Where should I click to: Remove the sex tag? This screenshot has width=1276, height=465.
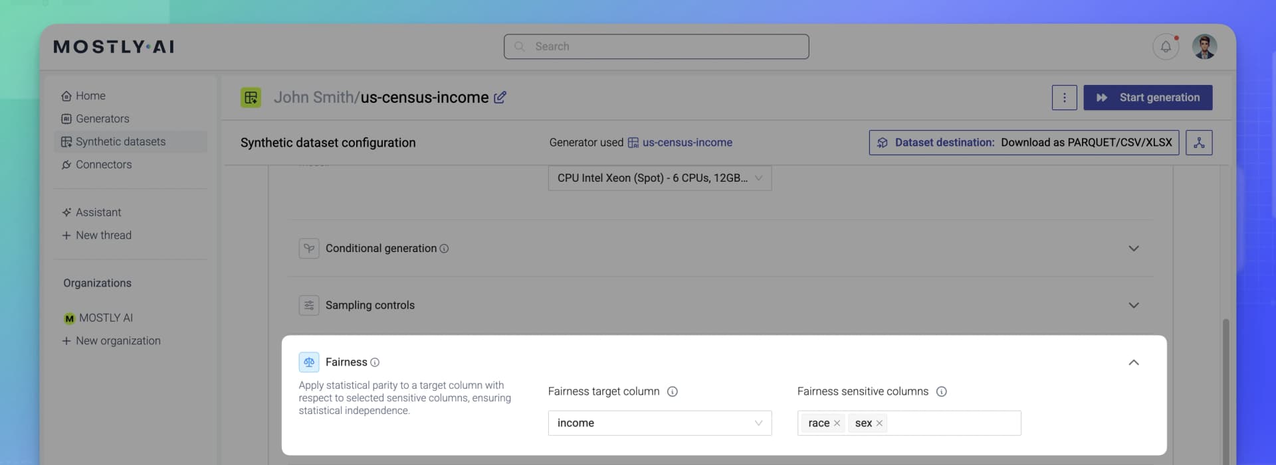click(879, 423)
